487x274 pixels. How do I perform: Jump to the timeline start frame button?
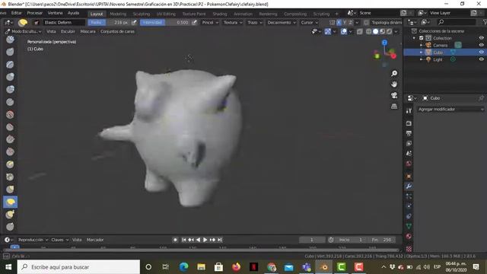point(184,240)
